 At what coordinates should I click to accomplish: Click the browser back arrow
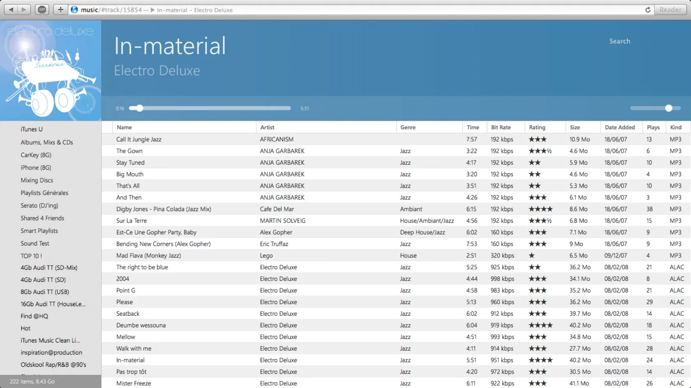pyautogui.click(x=11, y=9)
